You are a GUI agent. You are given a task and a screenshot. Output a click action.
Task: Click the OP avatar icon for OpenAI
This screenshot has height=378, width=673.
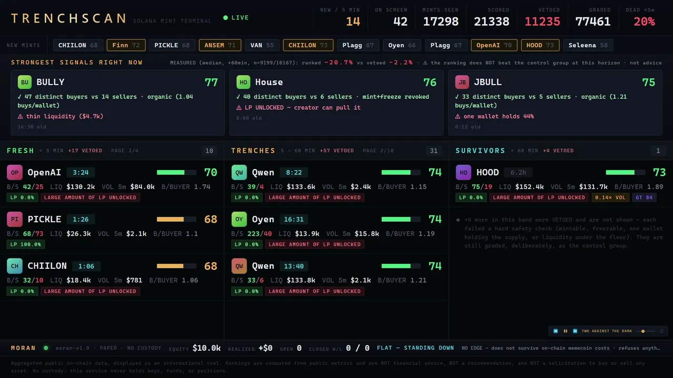pos(15,172)
